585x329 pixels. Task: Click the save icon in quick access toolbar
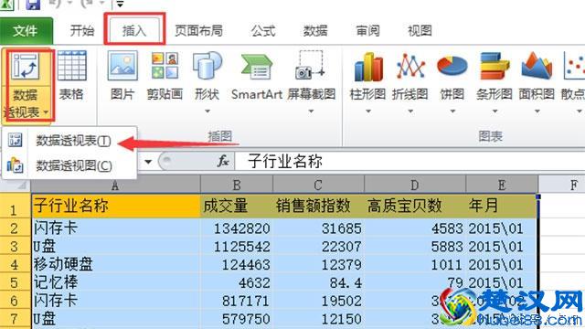tap(33, 5)
